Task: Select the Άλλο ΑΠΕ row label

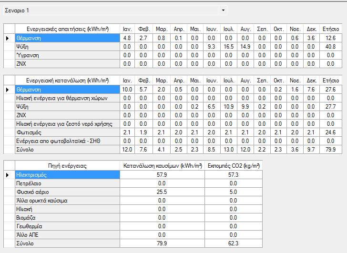Action: tap(68, 234)
